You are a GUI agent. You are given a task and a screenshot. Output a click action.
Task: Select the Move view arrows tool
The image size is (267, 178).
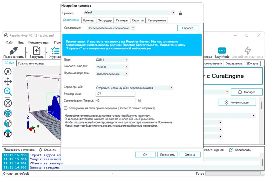(x=8, y=81)
